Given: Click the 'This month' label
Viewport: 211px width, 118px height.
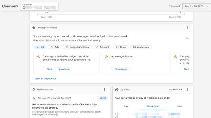Looking at the screenshot, I should [x=175, y=6].
